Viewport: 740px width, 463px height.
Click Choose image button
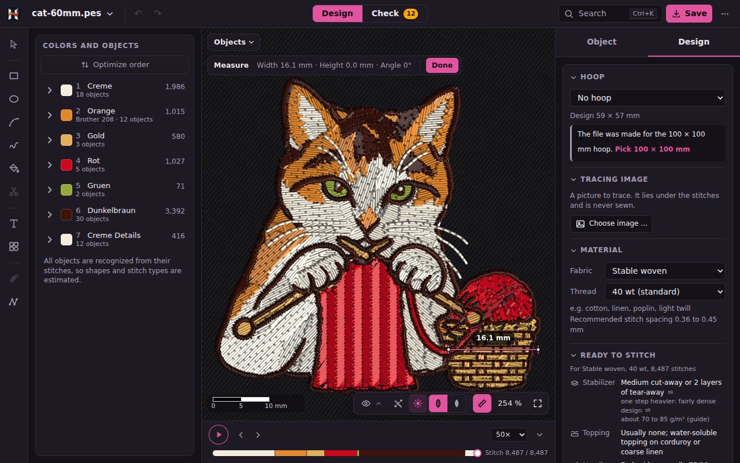(x=611, y=224)
